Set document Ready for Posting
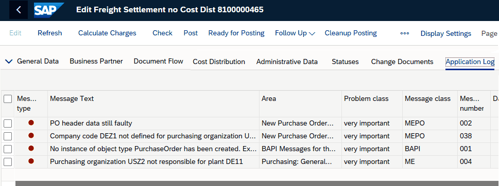Image resolution: width=499 pixels, height=186 pixels. [x=236, y=33]
